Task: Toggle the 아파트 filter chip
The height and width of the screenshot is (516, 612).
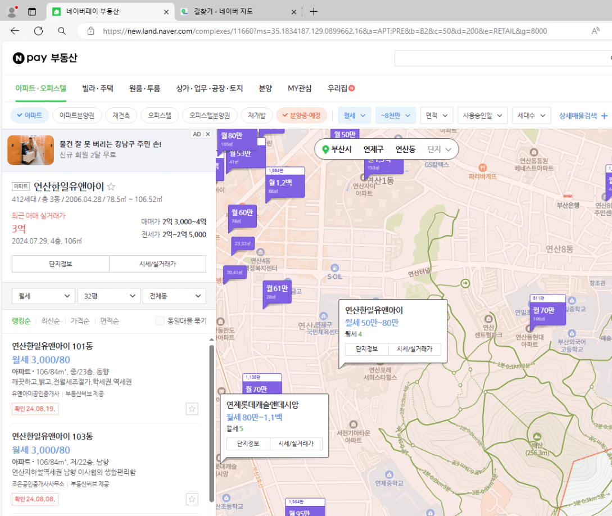Action: point(30,115)
